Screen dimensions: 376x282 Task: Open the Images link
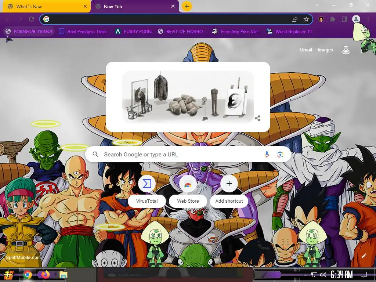point(325,50)
